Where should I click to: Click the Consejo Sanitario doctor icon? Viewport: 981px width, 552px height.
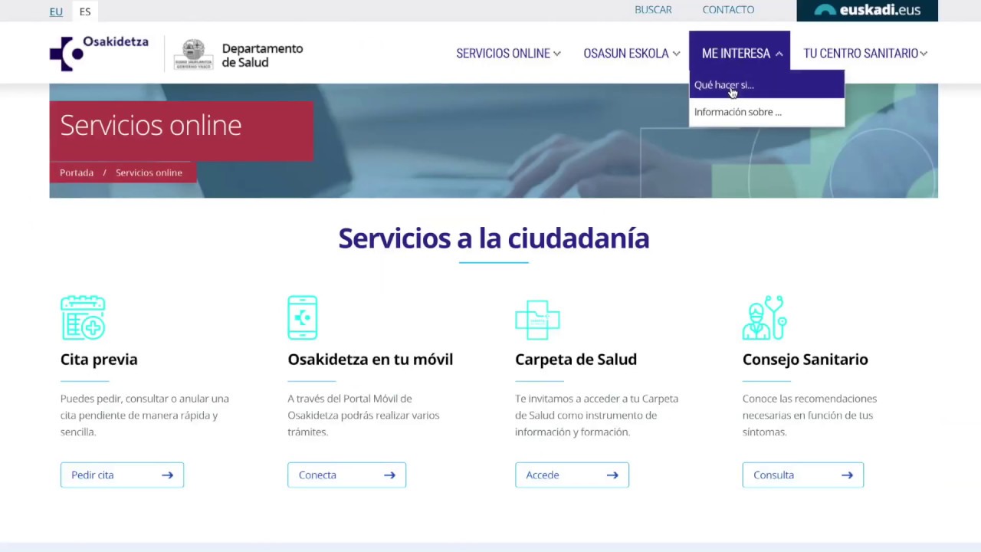click(764, 317)
